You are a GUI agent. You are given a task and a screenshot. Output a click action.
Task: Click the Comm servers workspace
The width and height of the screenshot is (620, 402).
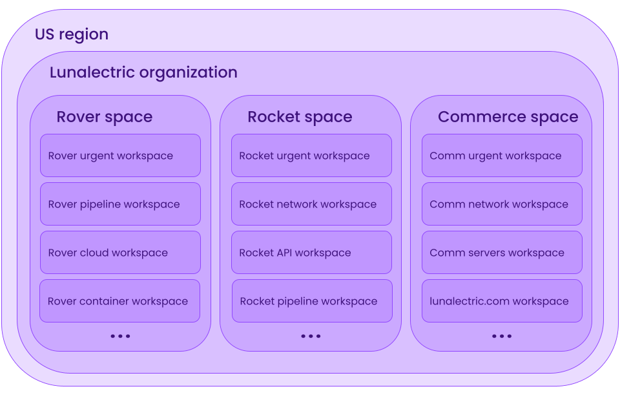tap(502, 252)
